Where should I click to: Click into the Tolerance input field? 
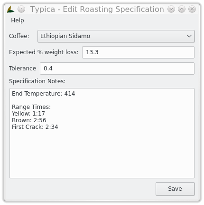(117, 68)
